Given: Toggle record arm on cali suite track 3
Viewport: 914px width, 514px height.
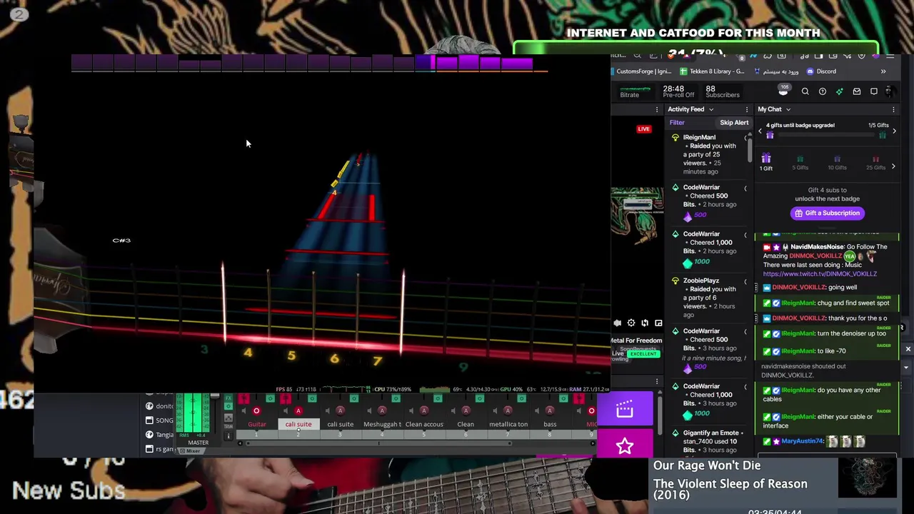Looking at the screenshot, I should tap(341, 410).
